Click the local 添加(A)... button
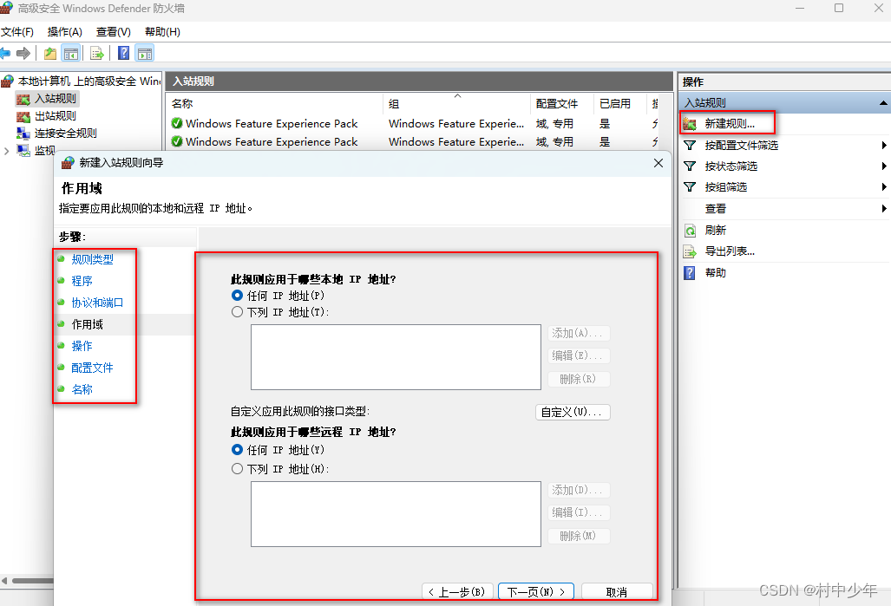Image resolution: width=891 pixels, height=606 pixels. pyautogui.click(x=579, y=334)
